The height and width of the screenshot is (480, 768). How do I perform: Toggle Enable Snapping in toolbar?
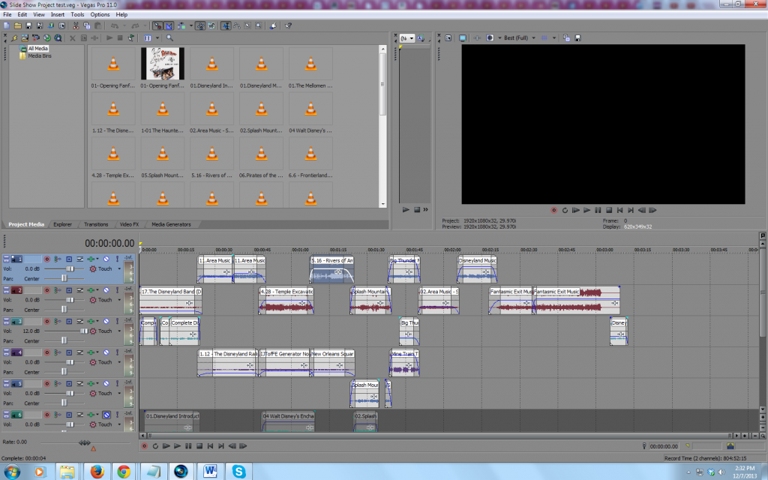[157, 25]
